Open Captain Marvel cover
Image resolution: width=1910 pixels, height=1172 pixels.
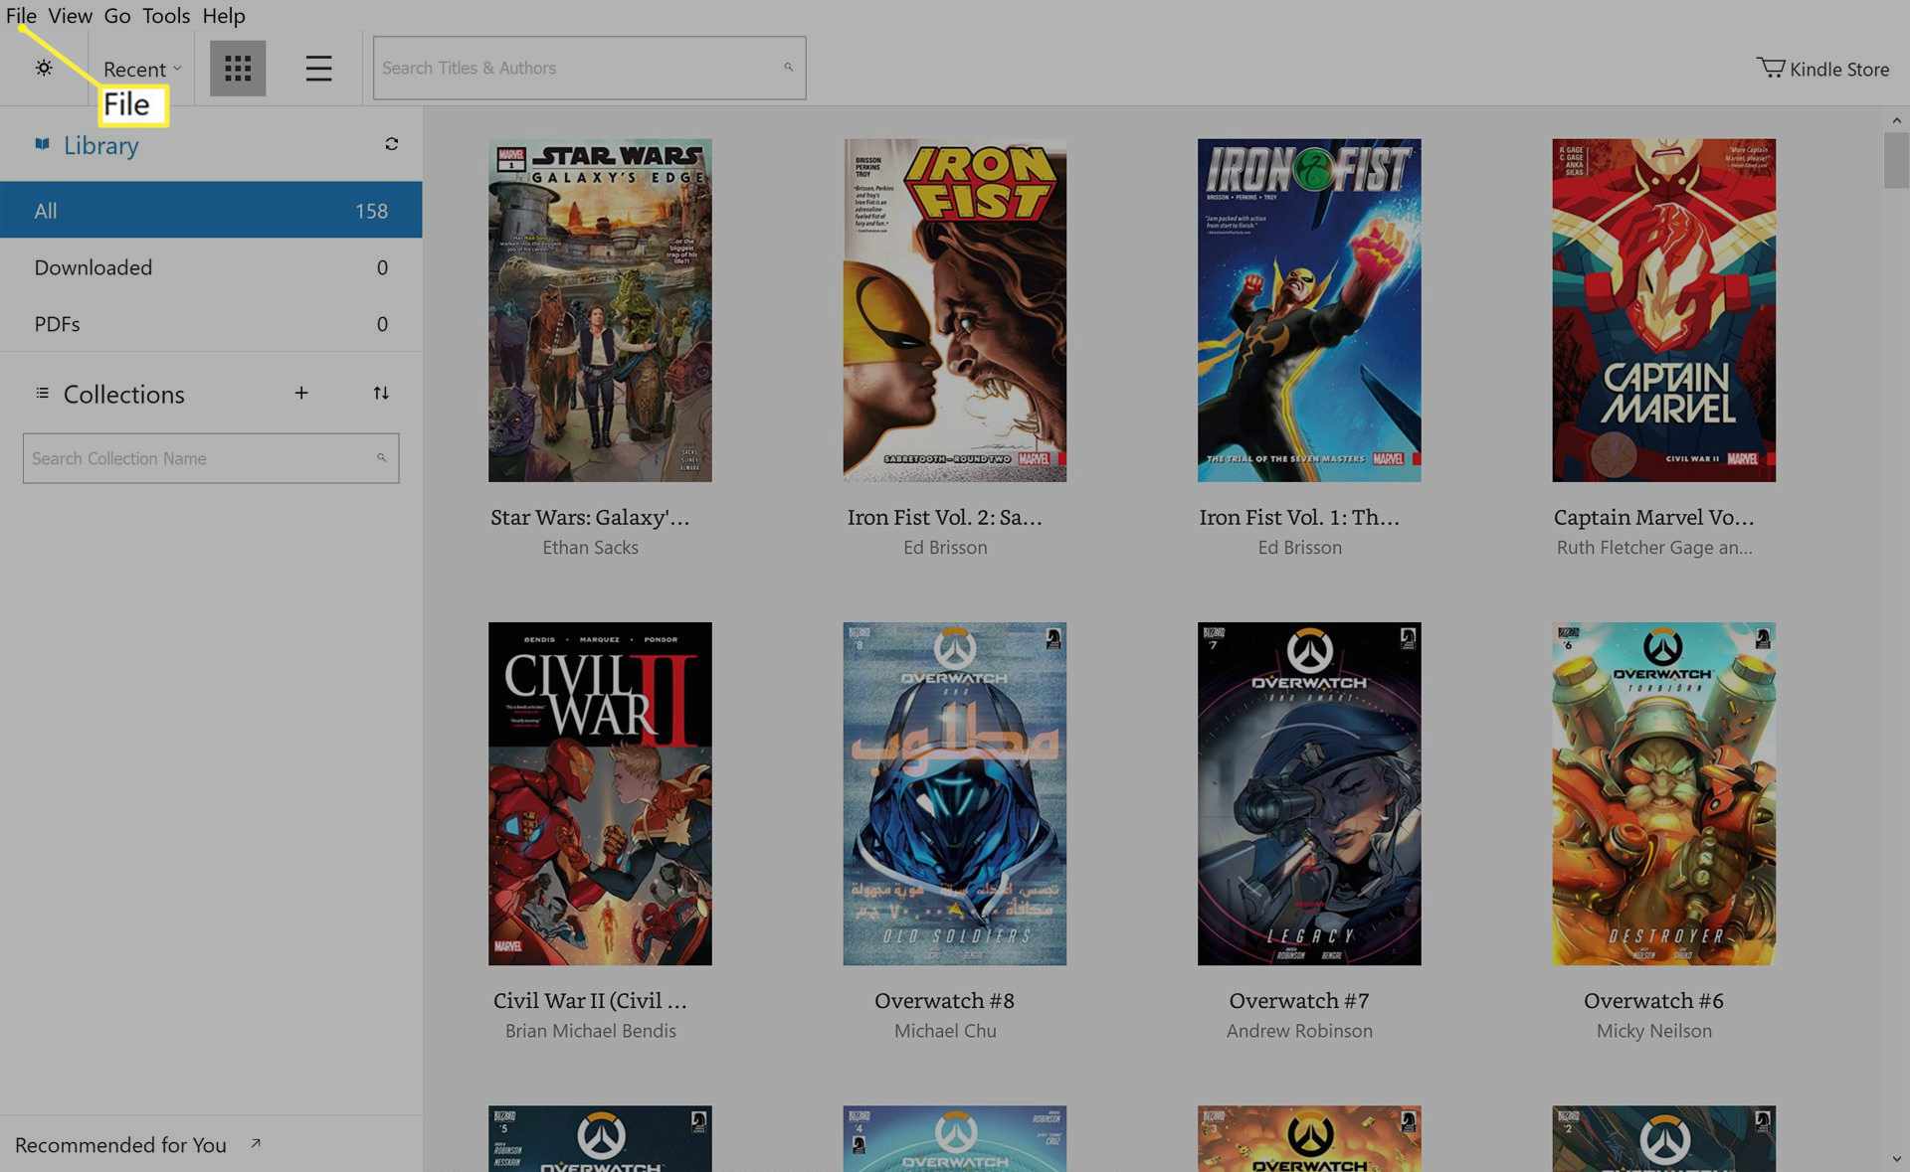point(1663,310)
